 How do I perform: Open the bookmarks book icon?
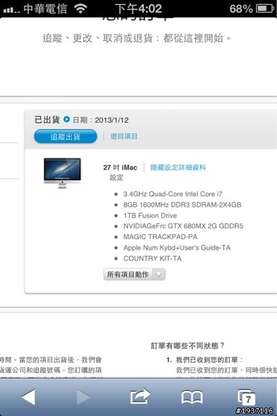pyautogui.click(x=192, y=397)
